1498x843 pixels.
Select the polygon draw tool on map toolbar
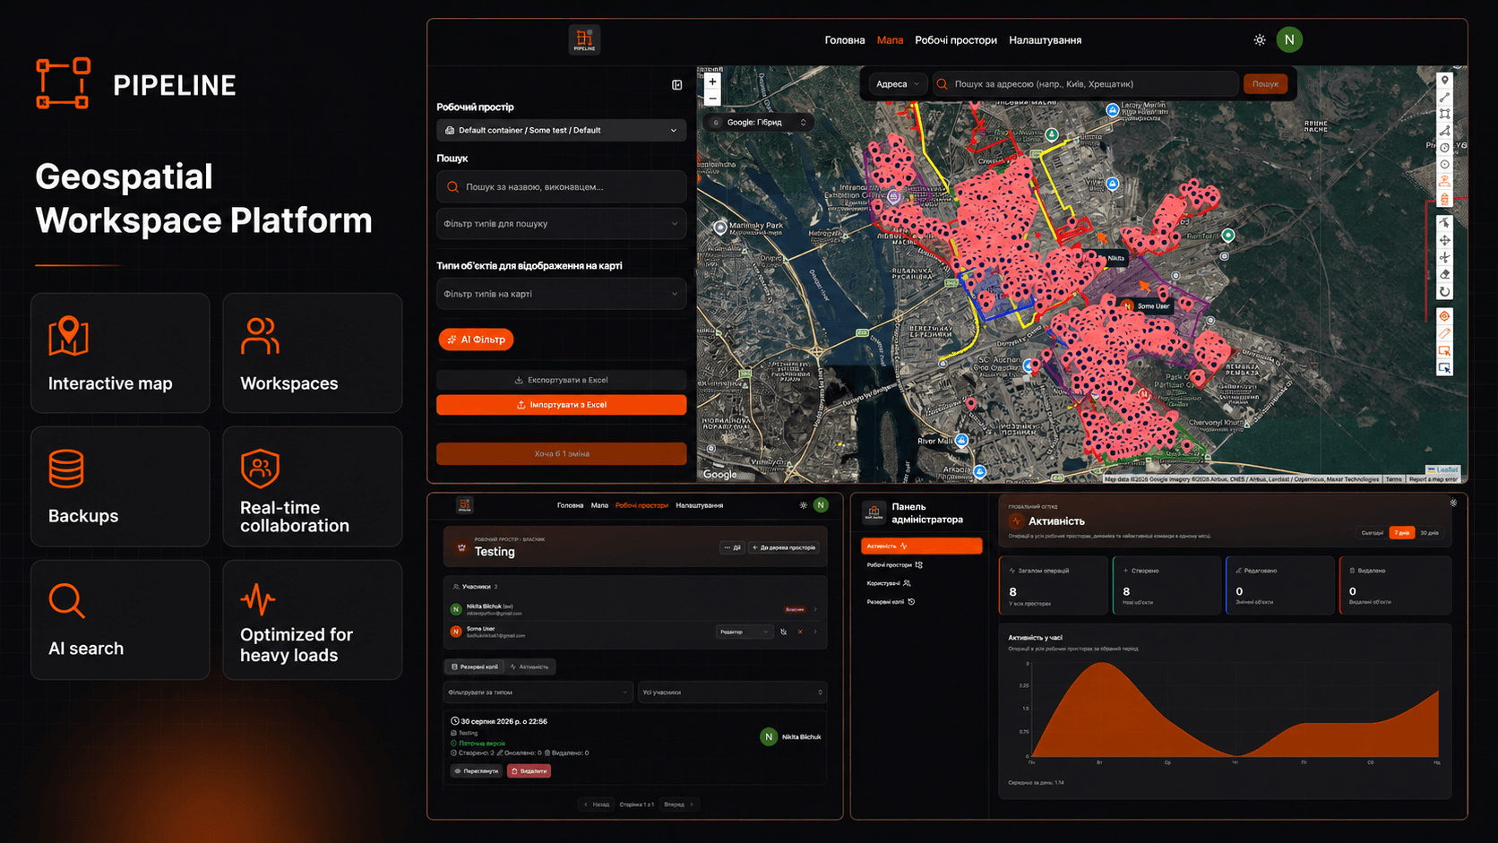(1444, 131)
